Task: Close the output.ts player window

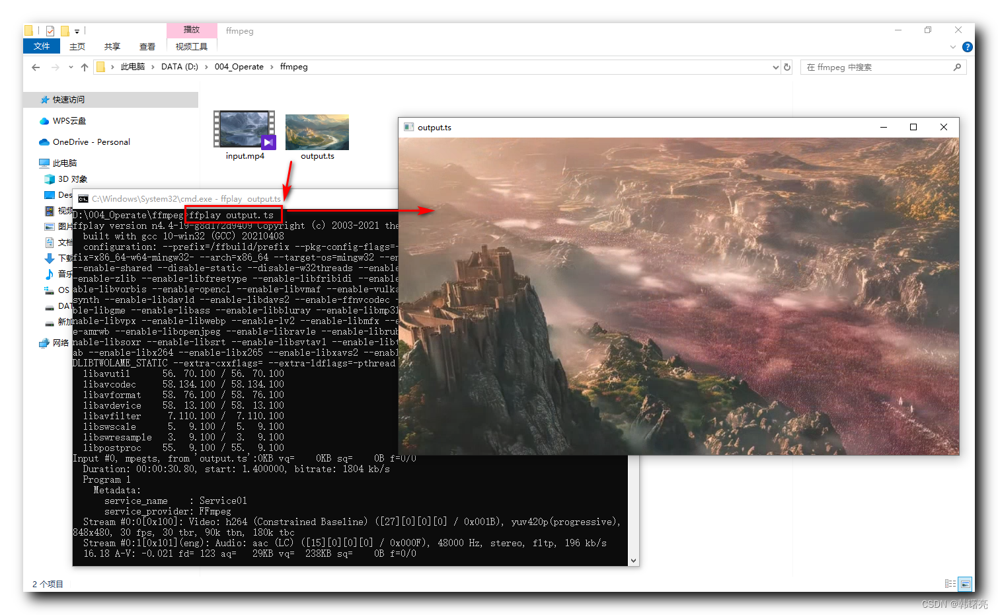Action: point(944,128)
